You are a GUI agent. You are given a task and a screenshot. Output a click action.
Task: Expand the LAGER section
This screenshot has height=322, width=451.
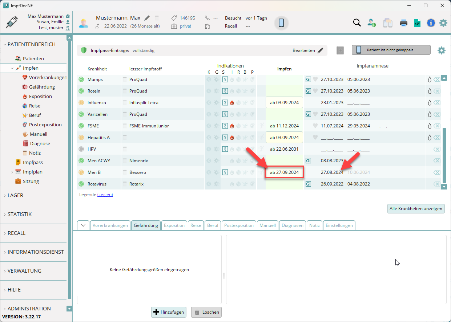[x=5, y=195]
